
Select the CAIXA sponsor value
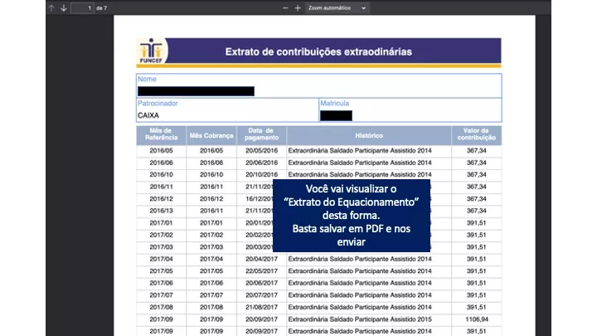pos(148,115)
